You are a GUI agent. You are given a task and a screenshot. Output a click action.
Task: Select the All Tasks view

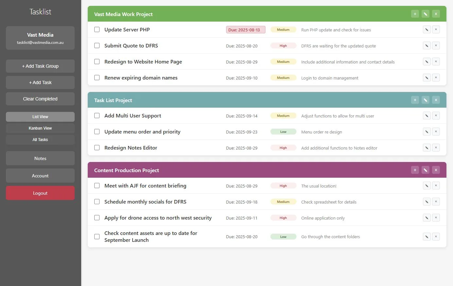click(40, 140)
